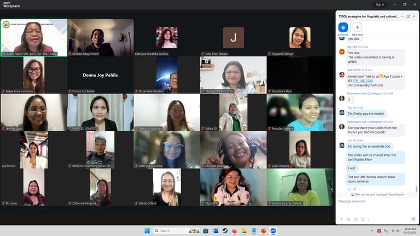Screen dimensions: 420x236
Task: Open chat panel more options ellipsis
Action: click(402, 16)
